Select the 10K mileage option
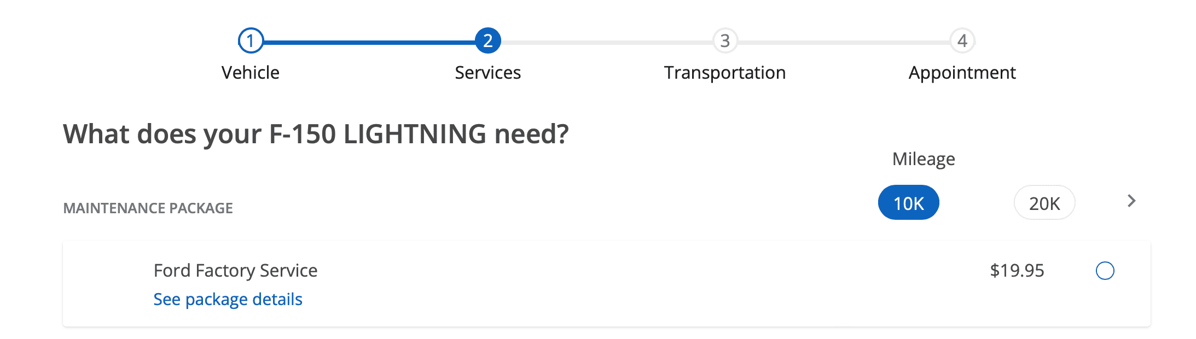The image size is (1196, 339). click(908, 203)
